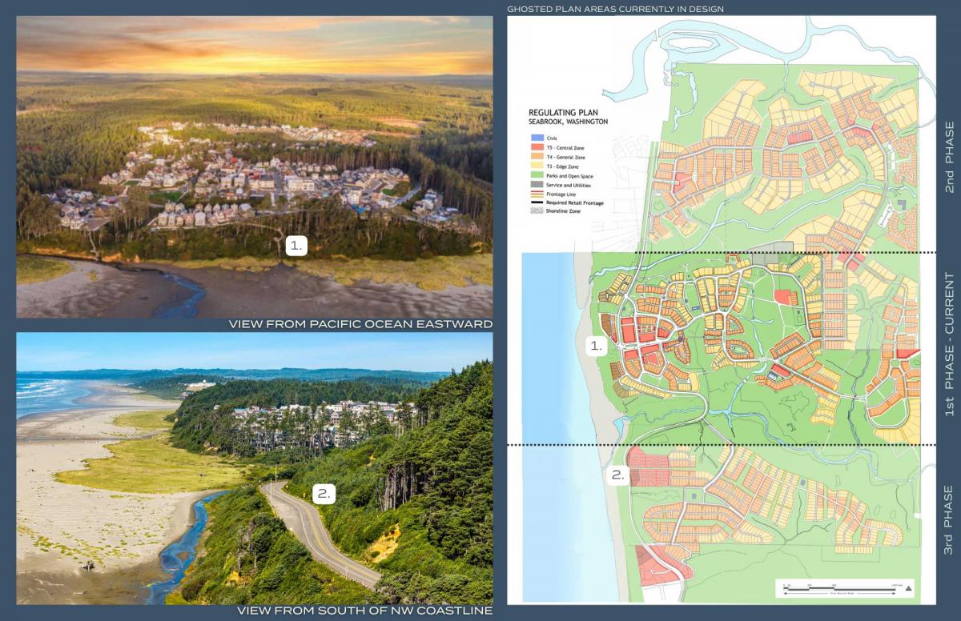Click the 'View from South of NW Coastline' caption
Image resolution: width=961 pixels, height=621 pixels.
364,612
